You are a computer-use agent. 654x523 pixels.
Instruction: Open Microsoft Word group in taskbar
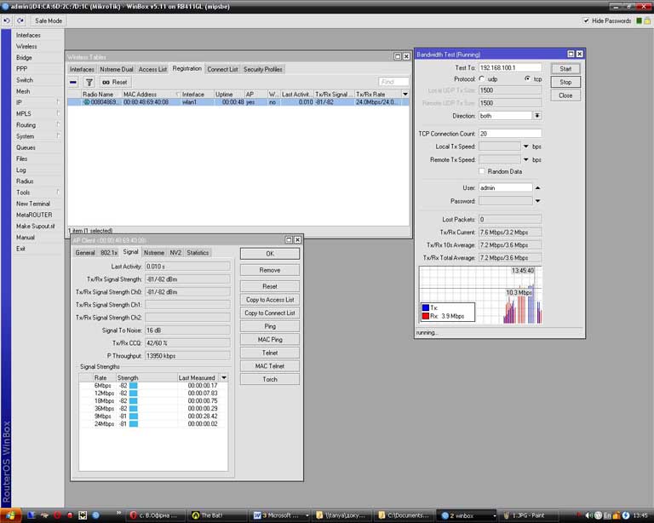(x=280, y=515)
